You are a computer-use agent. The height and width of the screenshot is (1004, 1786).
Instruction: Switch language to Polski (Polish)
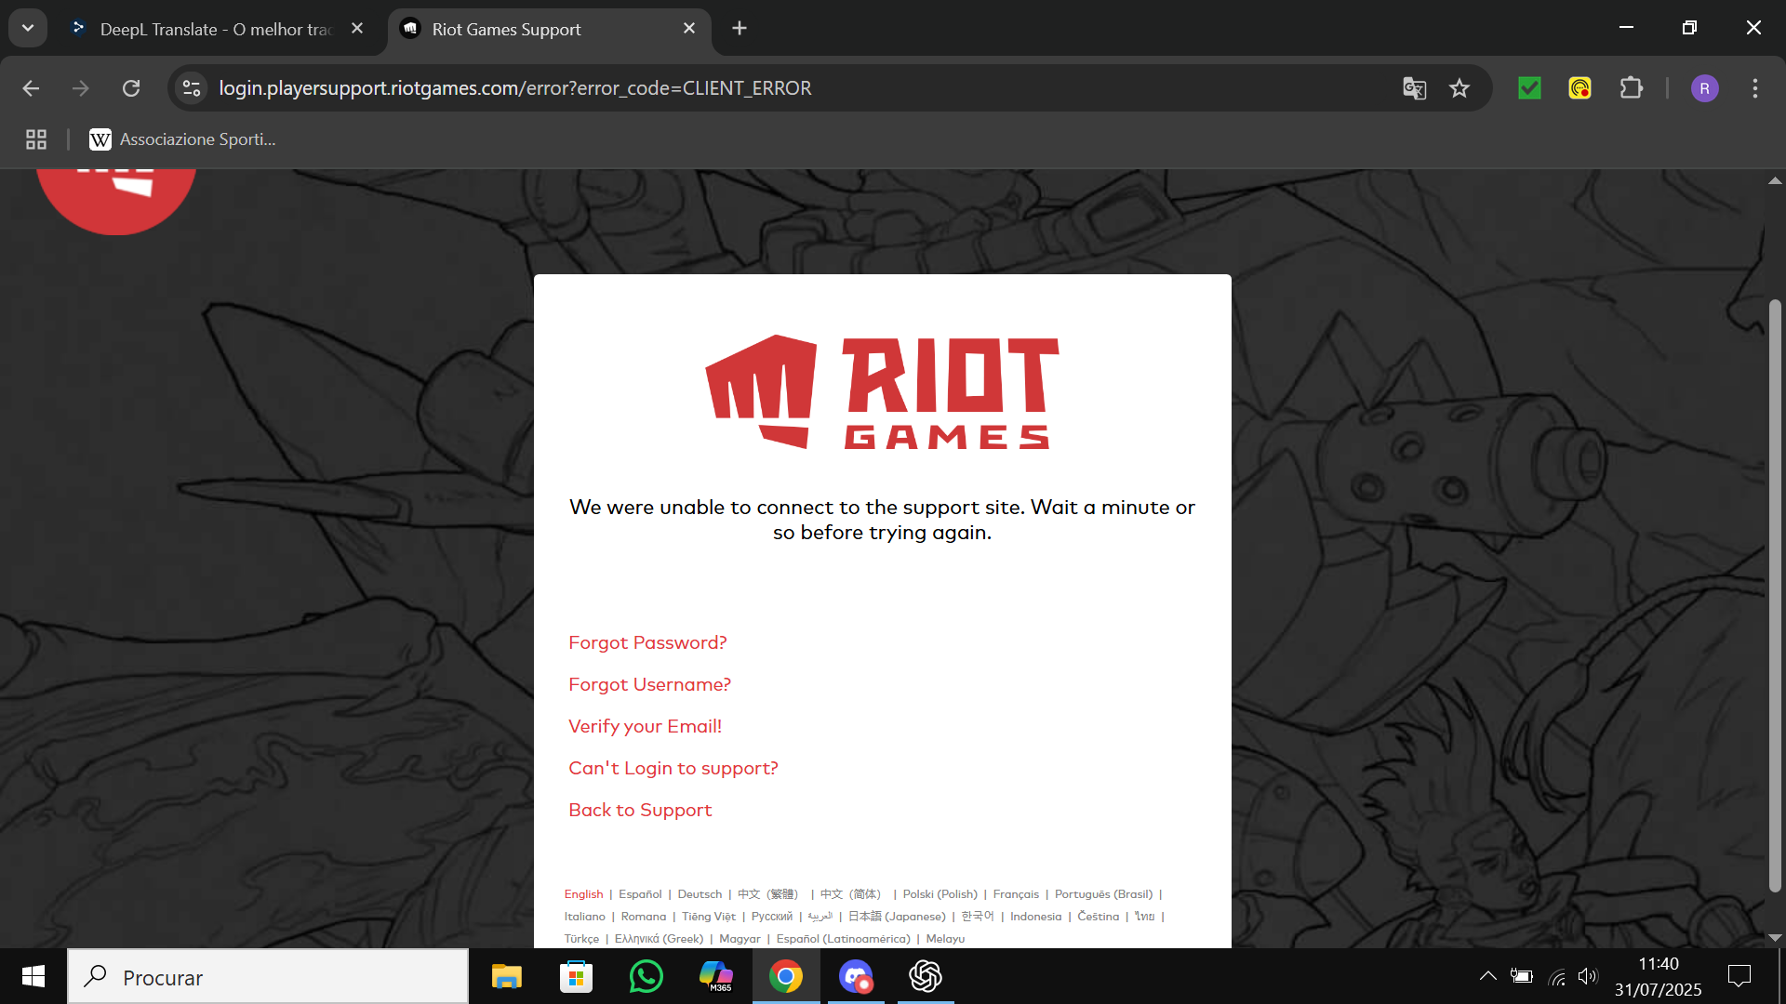(x=940, y=894)
